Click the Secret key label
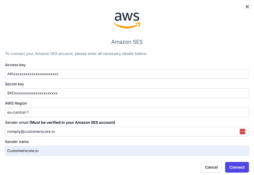Image resolution: width=254 pixels, height=175 pixels. pos(14,84)
